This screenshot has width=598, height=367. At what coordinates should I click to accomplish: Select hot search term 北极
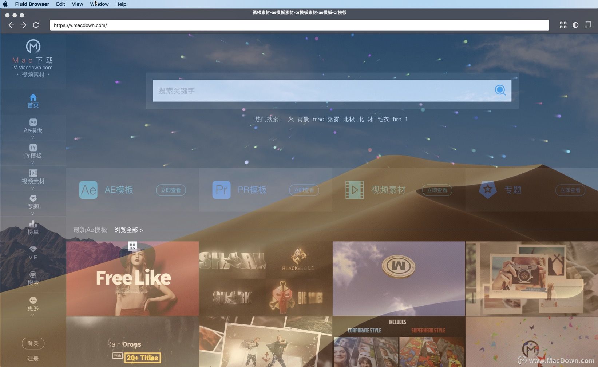click(x=349, y=119)
